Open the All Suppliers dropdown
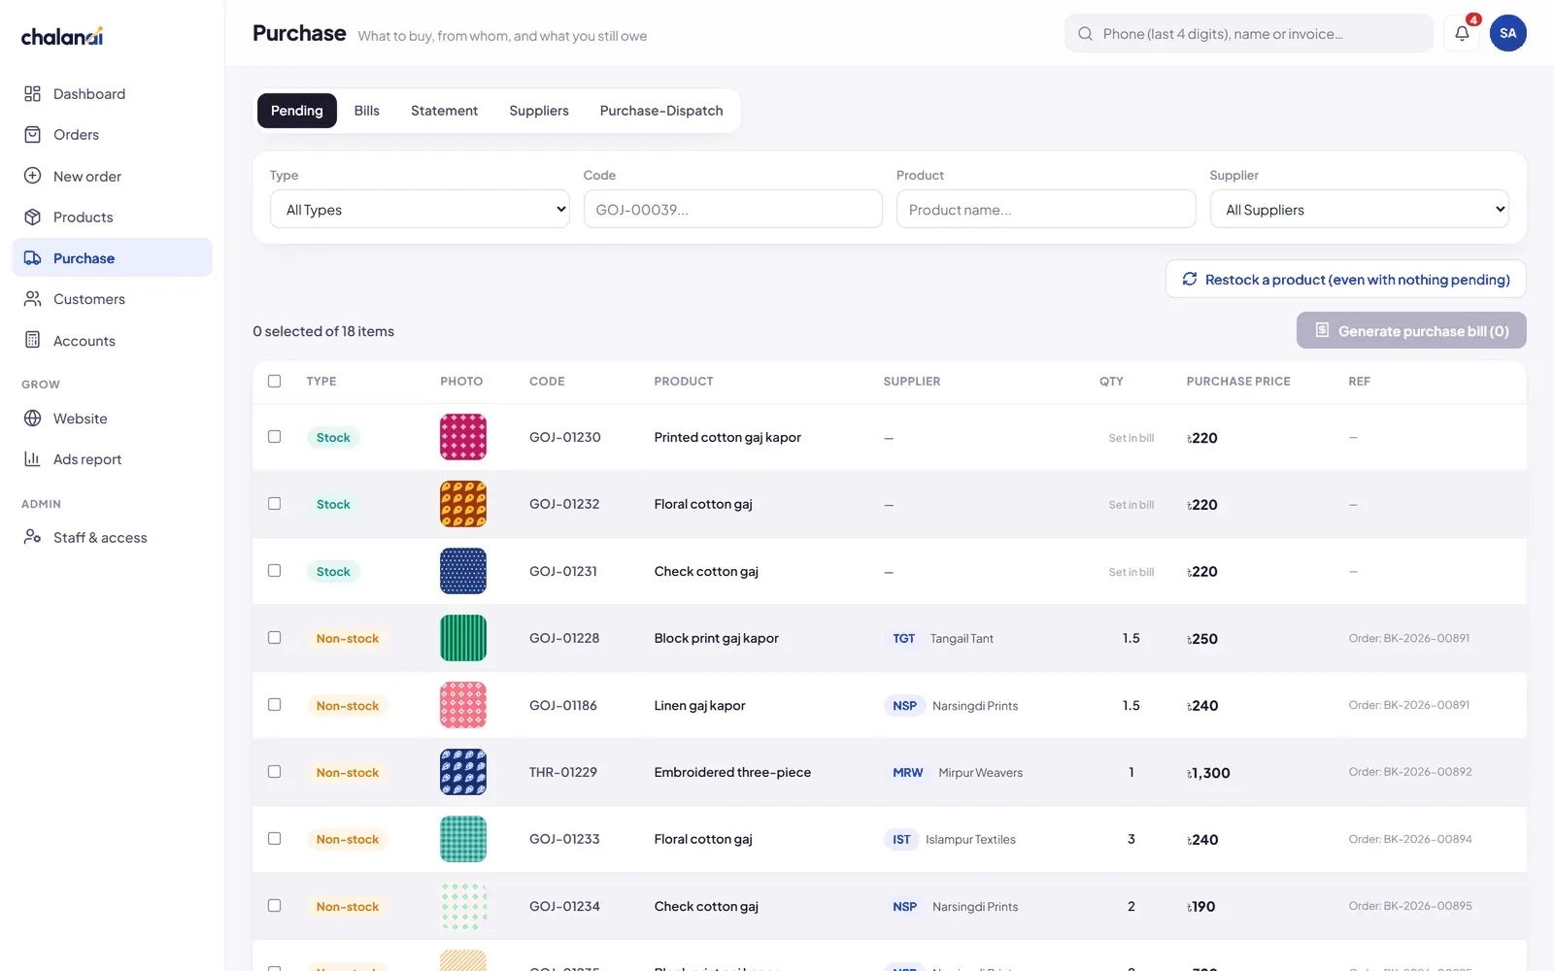Viewport: 1554px width, 971px height. coord(1359,209)
